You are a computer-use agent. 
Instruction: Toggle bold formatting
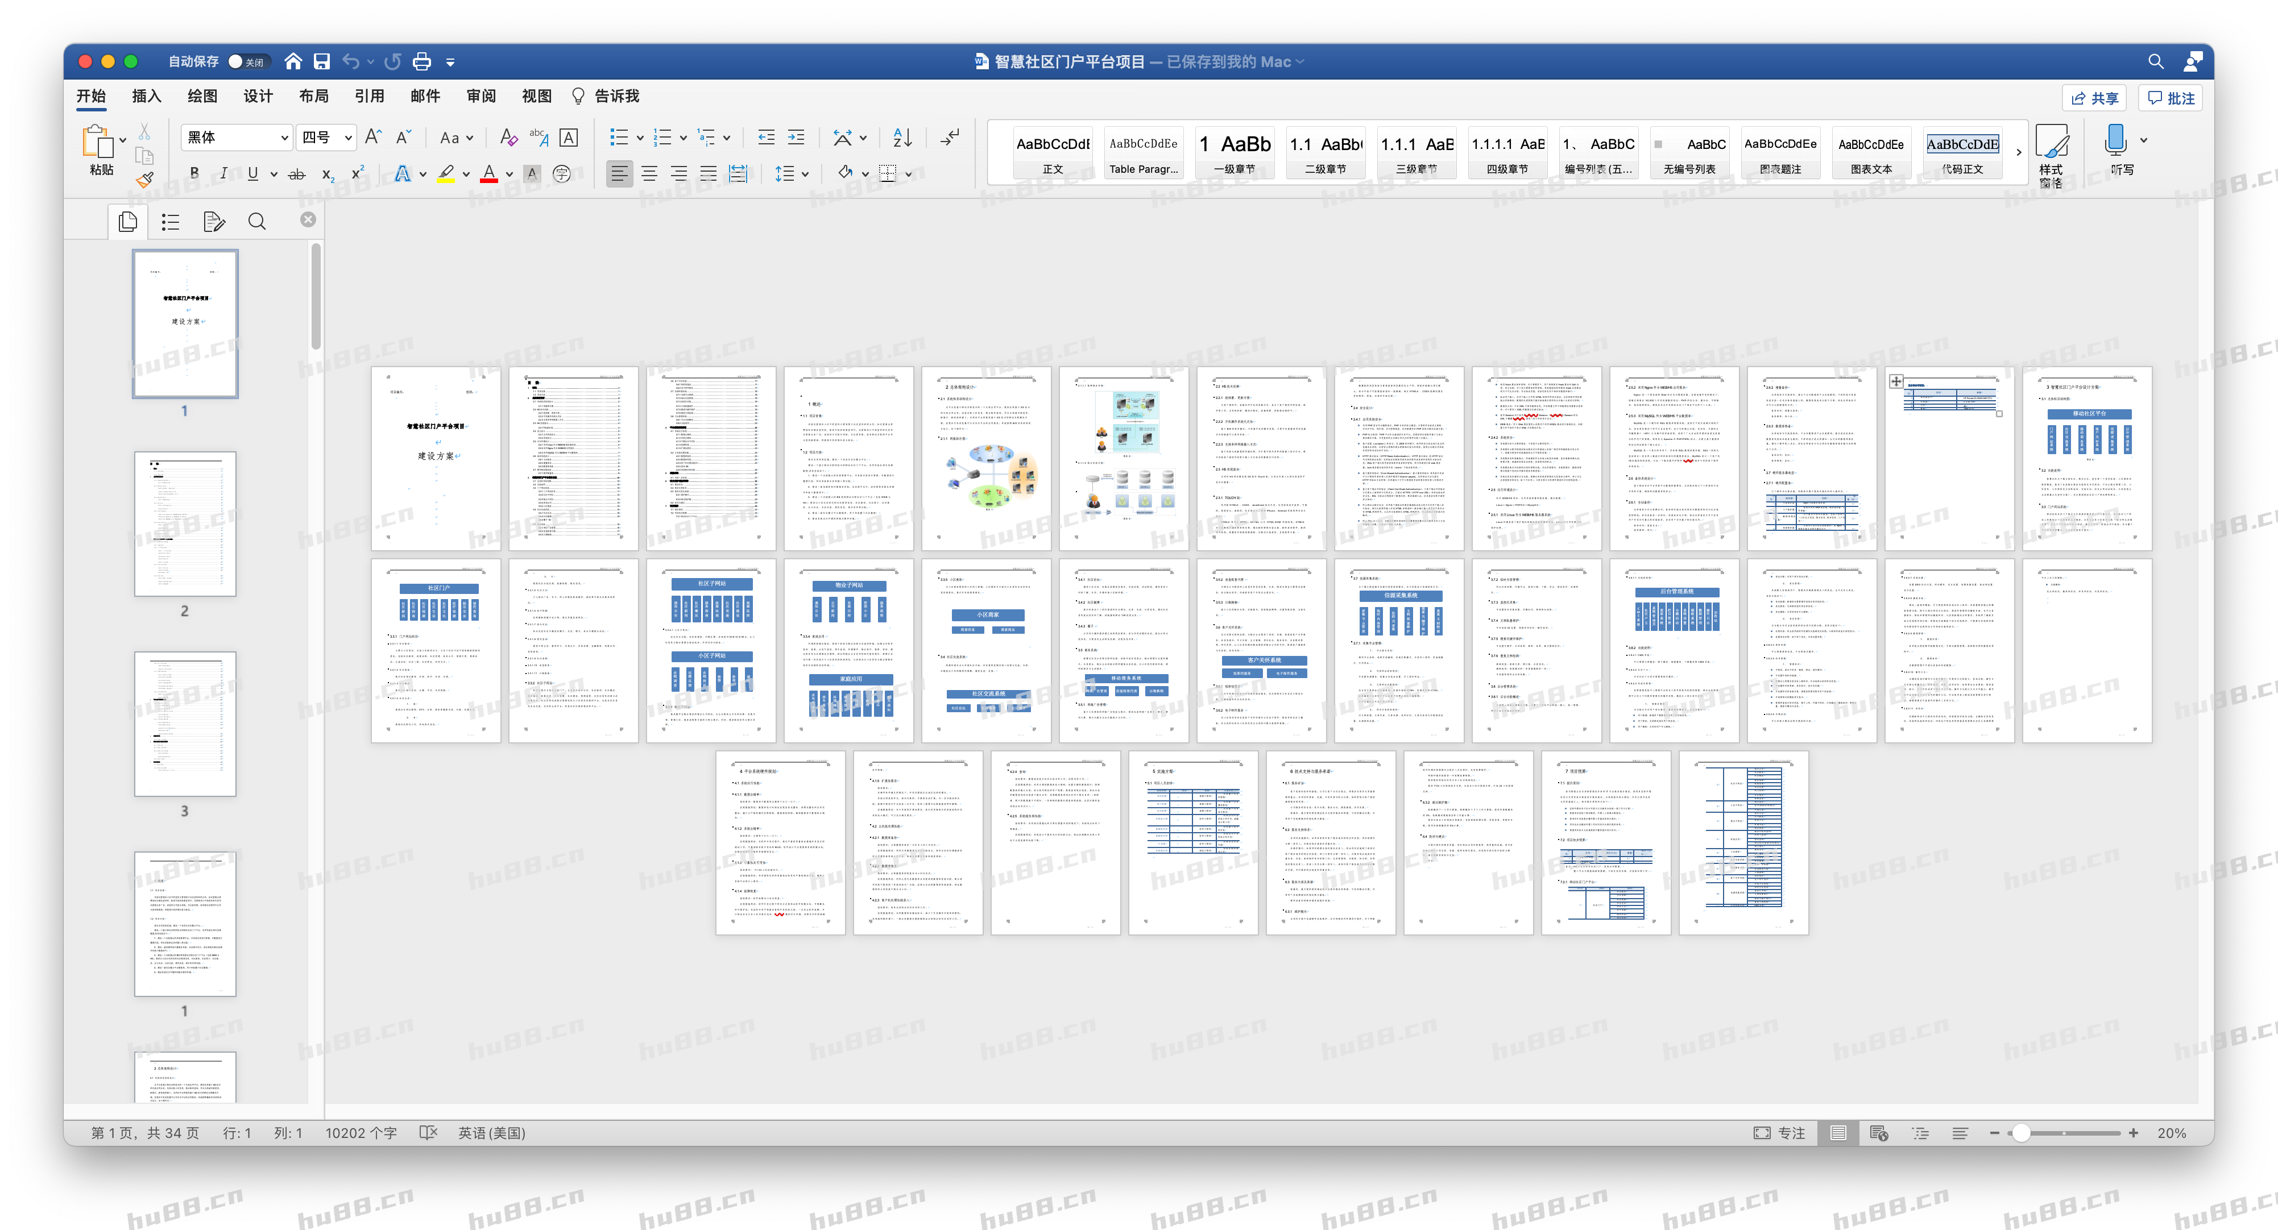[194, 173]
